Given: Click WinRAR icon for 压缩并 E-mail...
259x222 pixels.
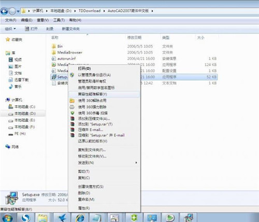Looking at the screenshot, I should click(73, 130).
